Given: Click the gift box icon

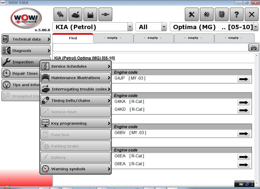Looking at the screenshot, I should point(222,14).
